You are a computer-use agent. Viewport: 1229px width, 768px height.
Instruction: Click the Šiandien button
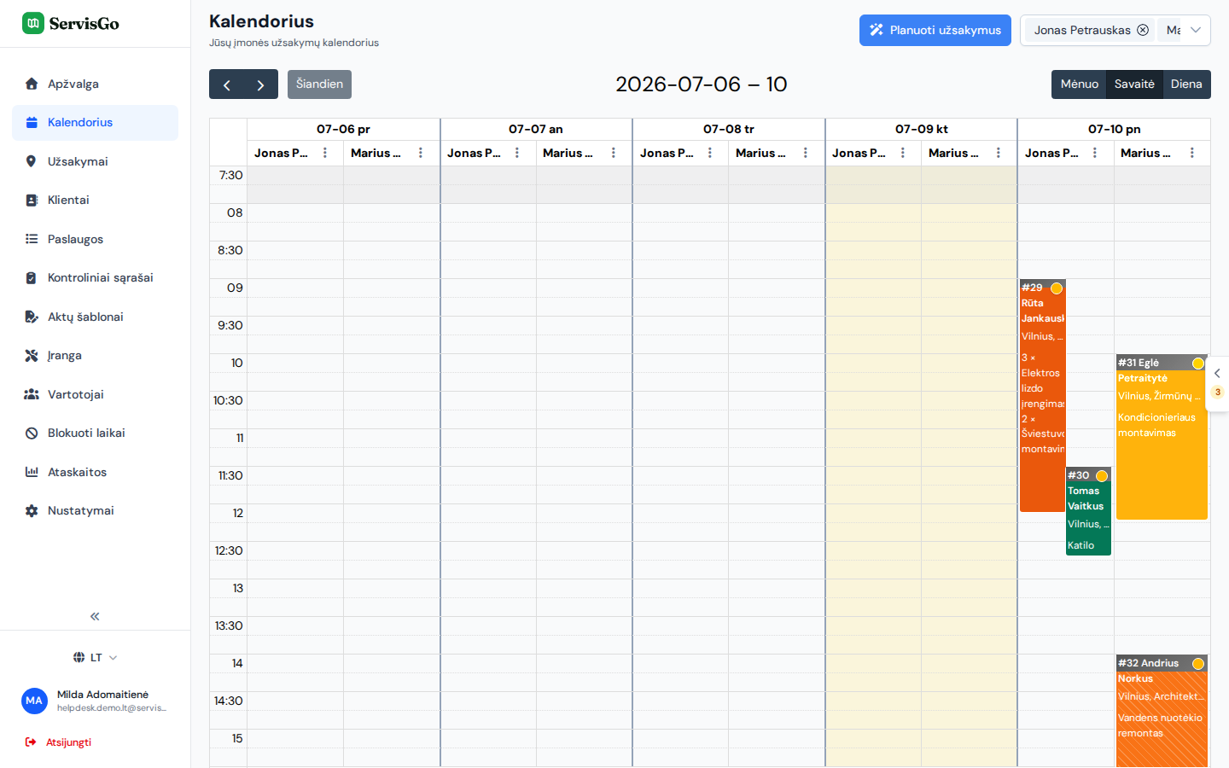319,84
